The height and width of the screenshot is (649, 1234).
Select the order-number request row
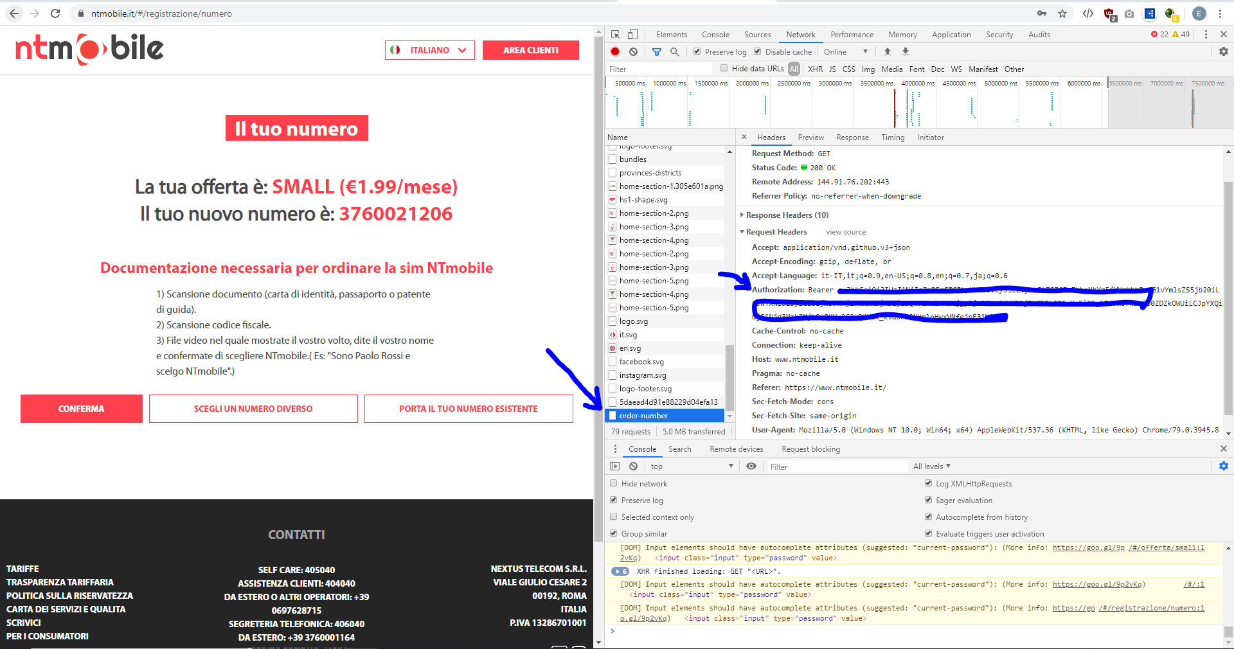665,416
